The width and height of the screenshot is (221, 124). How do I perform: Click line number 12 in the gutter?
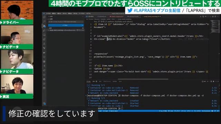(x=90, y=57)
